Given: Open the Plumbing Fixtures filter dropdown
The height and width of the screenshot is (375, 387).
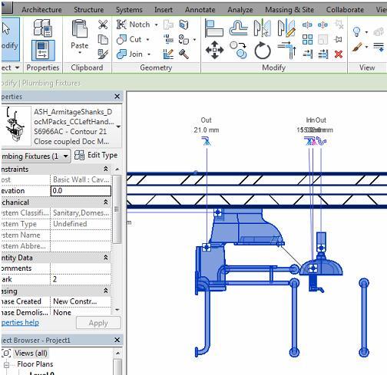Looking at the screenshot, I should pos(65,156).
